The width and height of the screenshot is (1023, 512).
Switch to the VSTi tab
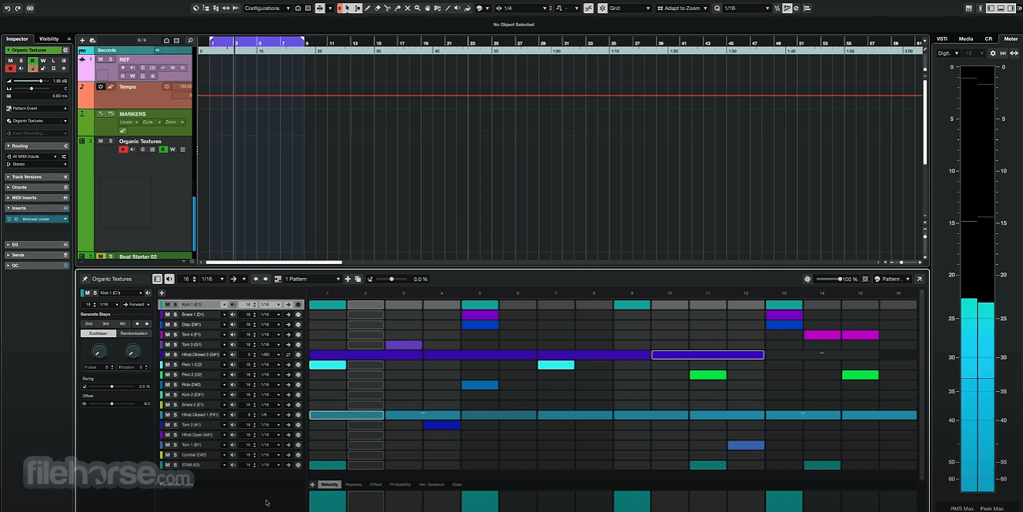(942, 38)
